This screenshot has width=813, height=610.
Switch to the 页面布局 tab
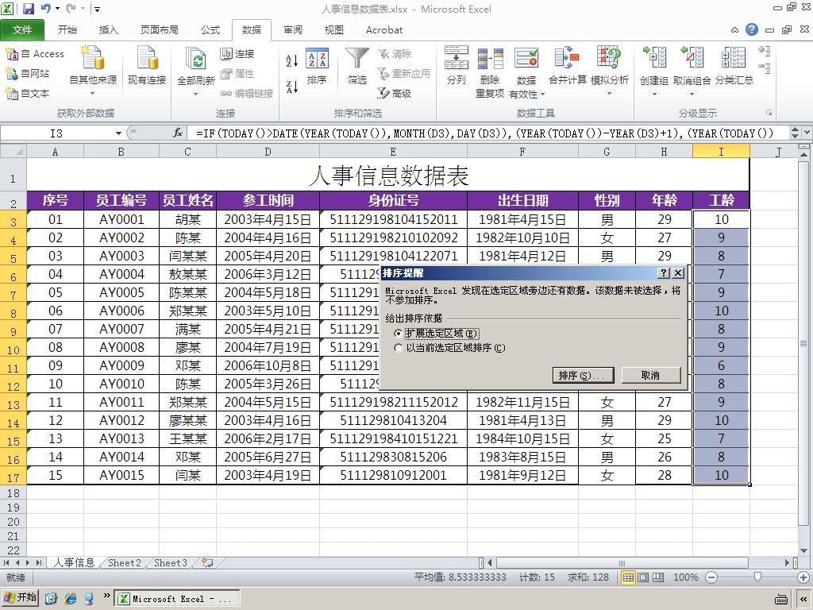coord(159,29)
